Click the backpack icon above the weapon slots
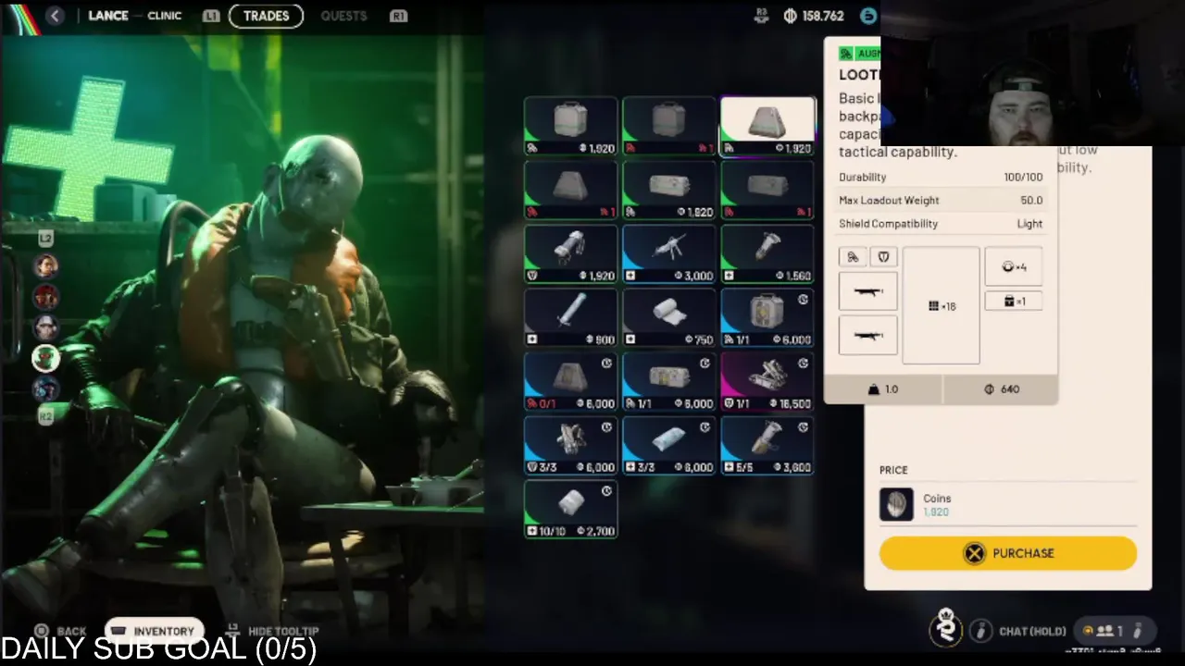The width and height of the screenshot is (1185, 666). coord(853,257)
